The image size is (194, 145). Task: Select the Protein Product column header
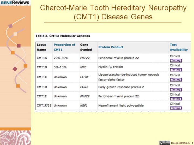coord(111,47)
